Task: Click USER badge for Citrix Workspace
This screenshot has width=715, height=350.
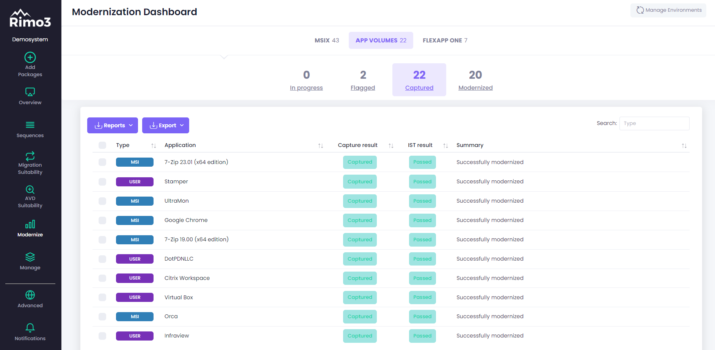Action: 135,278
